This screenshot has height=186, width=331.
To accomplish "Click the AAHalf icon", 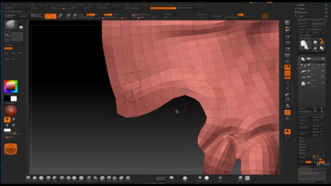I will [288, 50].
